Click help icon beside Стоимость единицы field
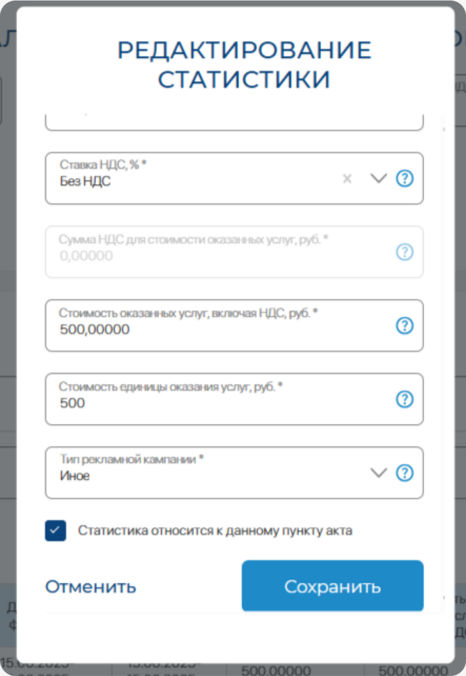Screen dimensions: 466x676 405,399
